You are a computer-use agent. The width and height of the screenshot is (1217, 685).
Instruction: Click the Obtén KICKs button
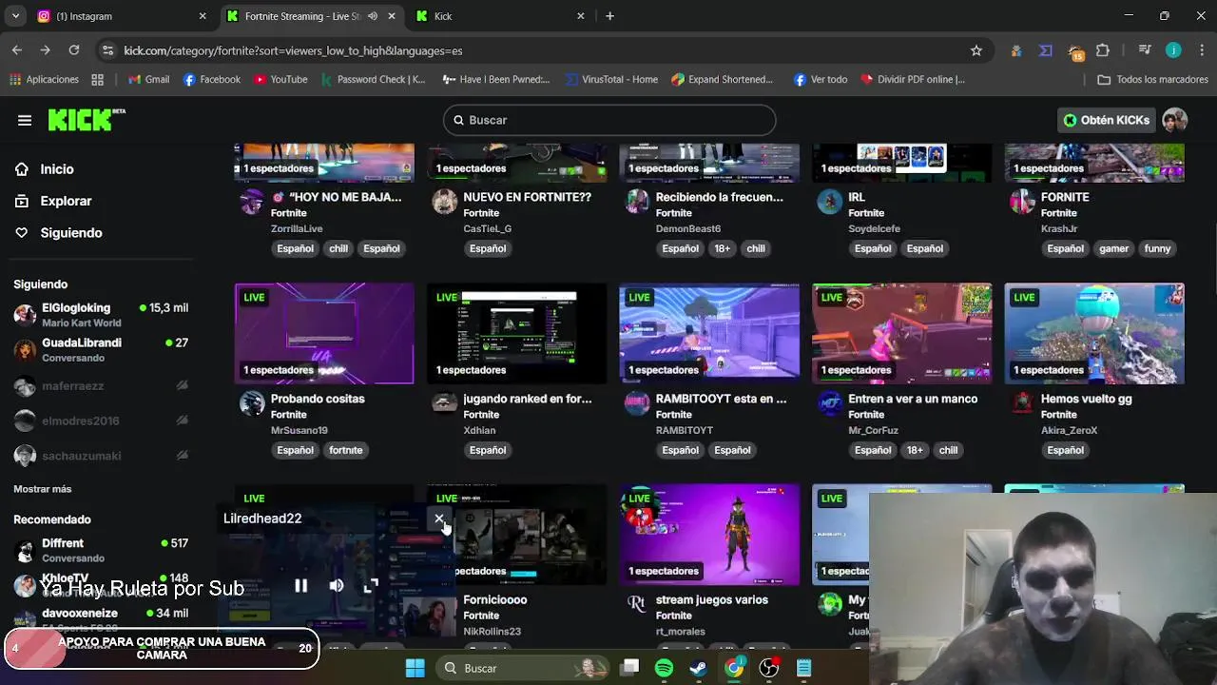[x=1106, y=120]
